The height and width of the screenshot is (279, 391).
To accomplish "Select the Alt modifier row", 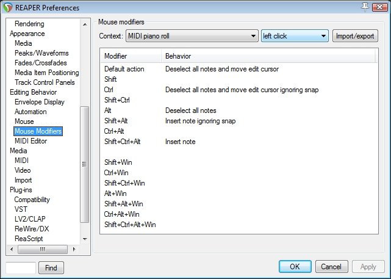I will click(x=239, y=111).
